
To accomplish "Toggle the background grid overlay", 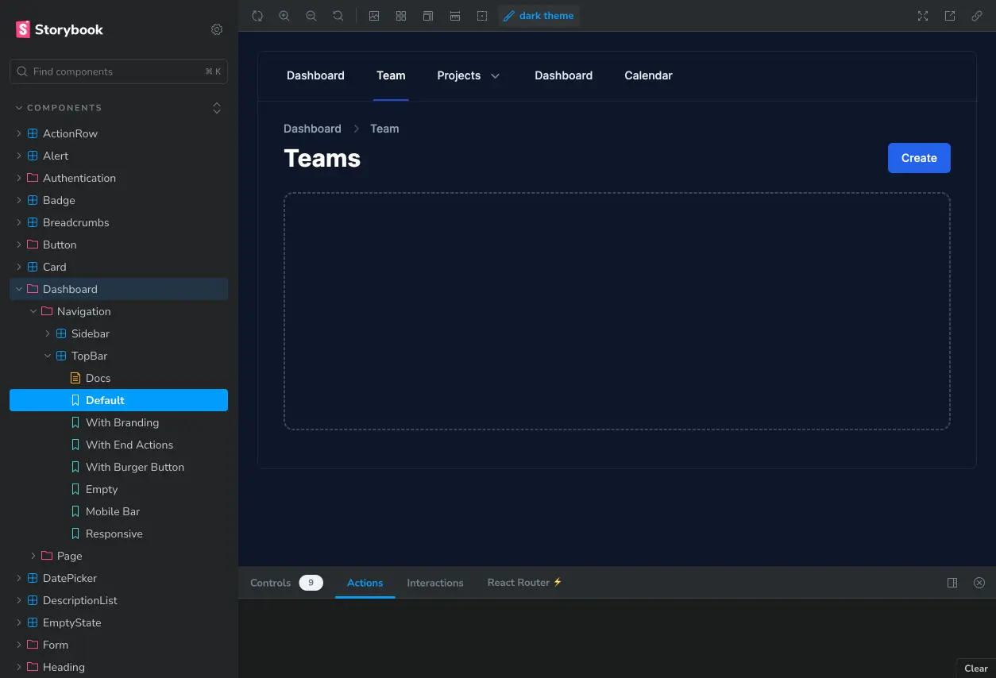I will (x=401, y=15).
